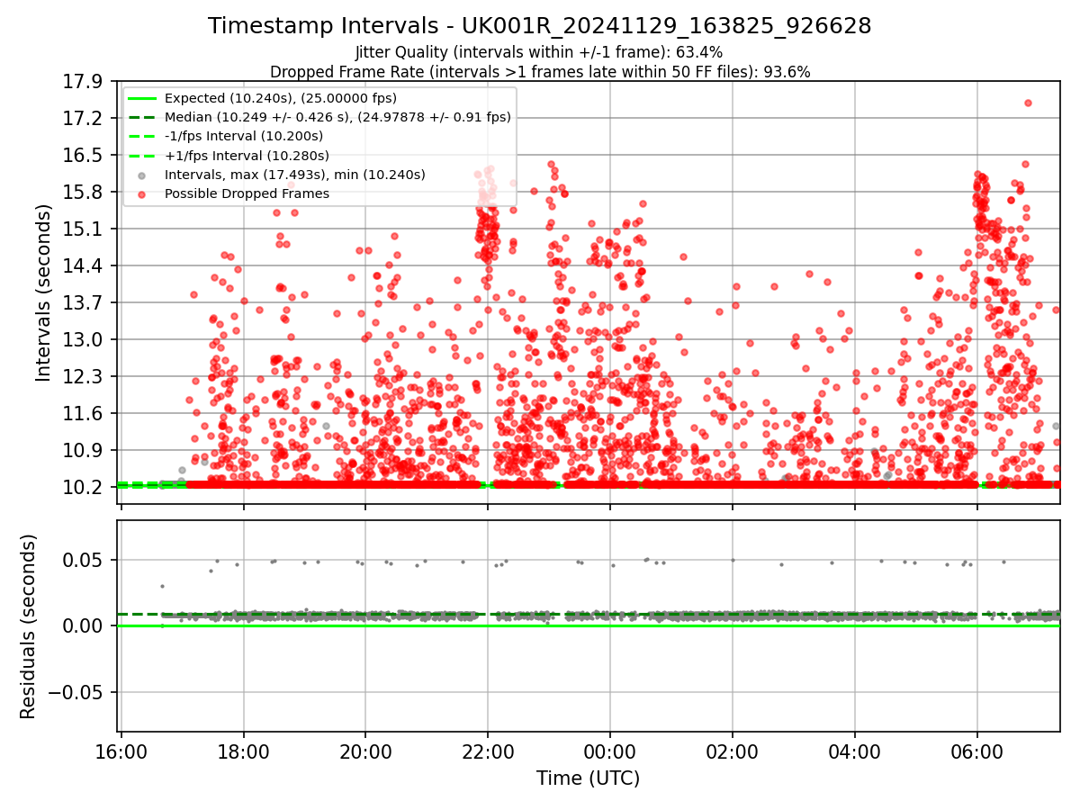The image size is (1080, 810).
Task: Click the 'Intervals (seconds)' y-axis label
Action: click(44, 292)
